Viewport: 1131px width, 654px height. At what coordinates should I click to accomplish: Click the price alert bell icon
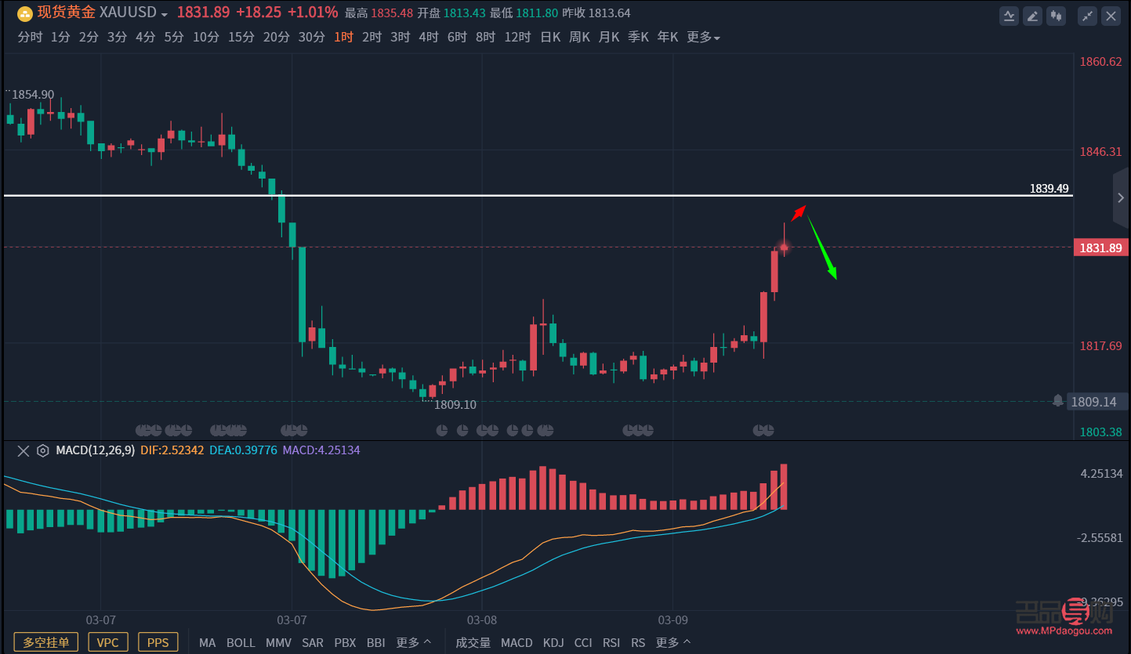click(1058, 401)
